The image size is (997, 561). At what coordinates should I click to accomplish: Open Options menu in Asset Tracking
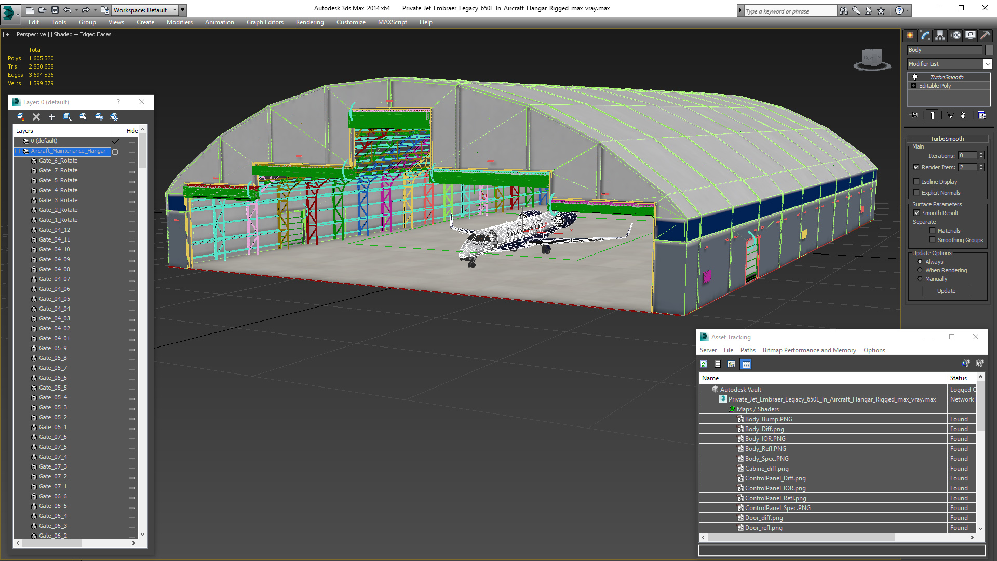point(874,350)
